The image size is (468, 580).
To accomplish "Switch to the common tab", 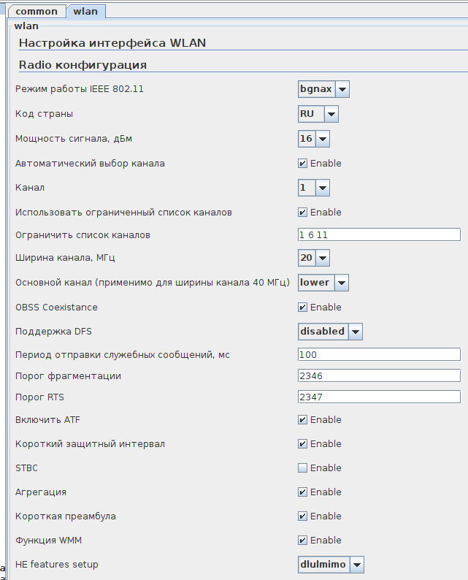I will [37, 11].
